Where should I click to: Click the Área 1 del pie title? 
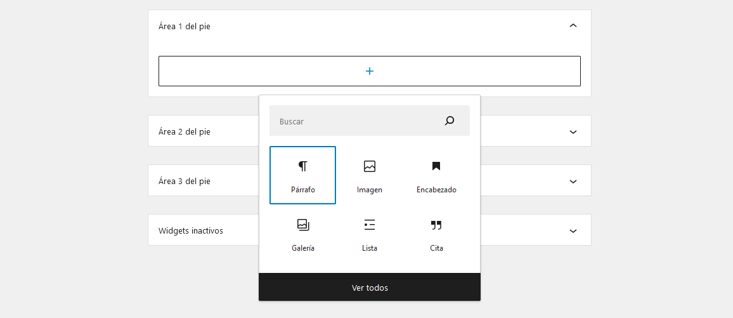[x=185, y=26]
